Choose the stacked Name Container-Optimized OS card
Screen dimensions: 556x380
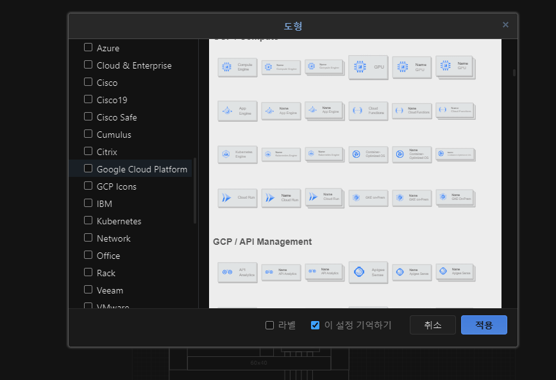(x=455, y=154)
